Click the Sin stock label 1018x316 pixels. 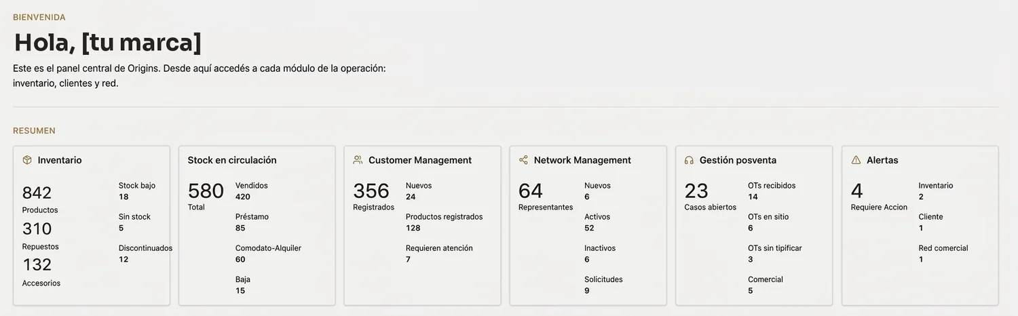(134, 217)
